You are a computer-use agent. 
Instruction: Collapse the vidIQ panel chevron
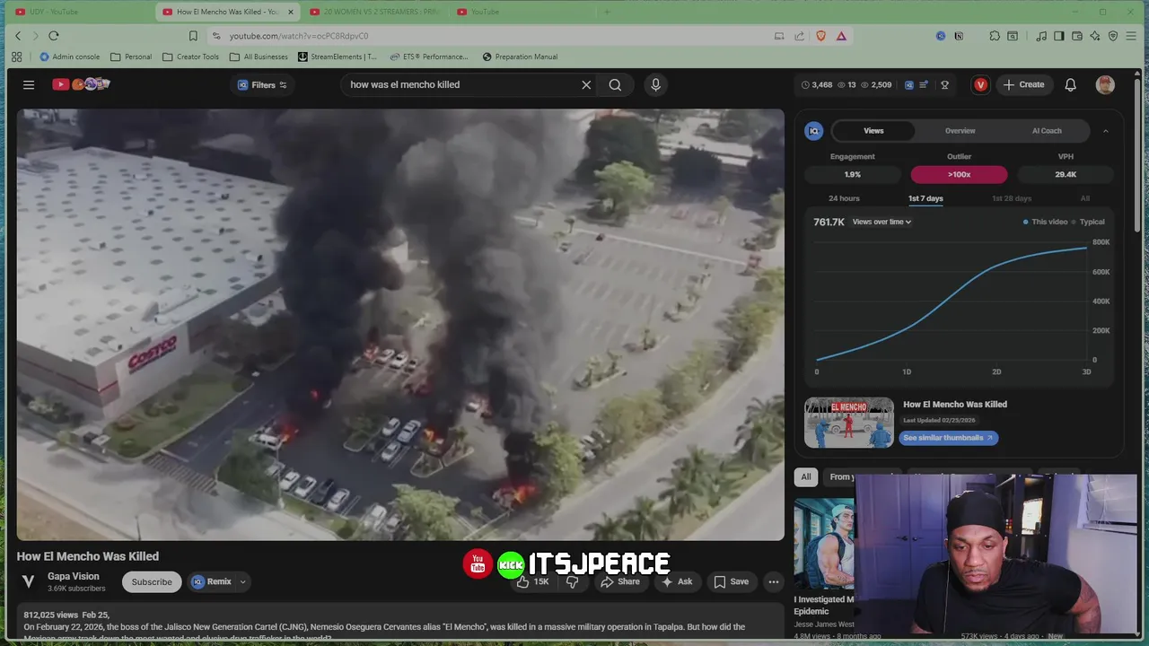[x=1105, y=131]
